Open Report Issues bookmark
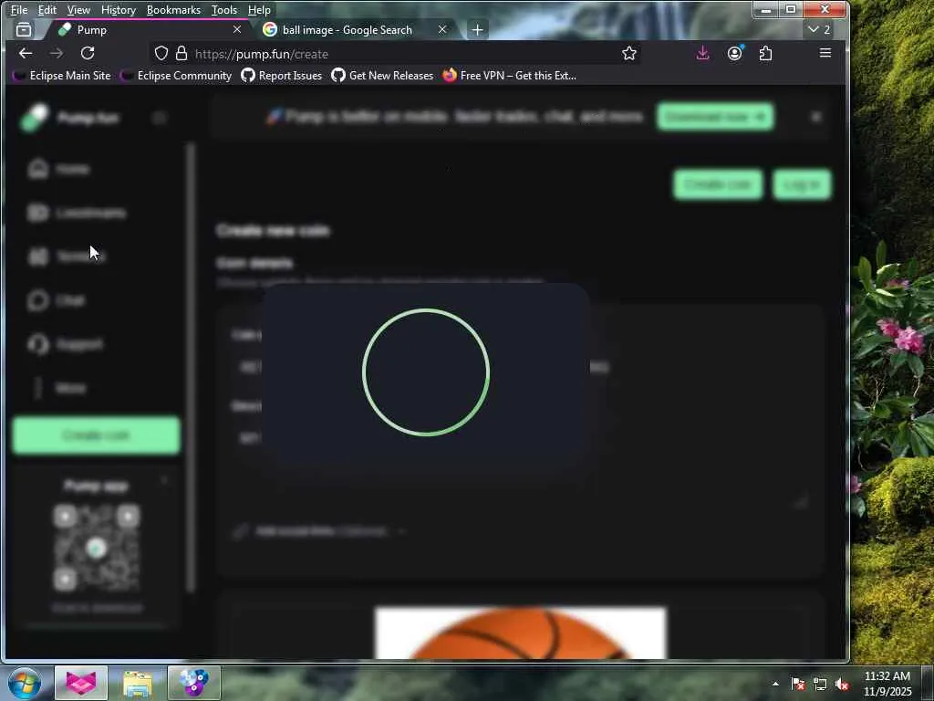934x701 pixels. [x=281, y=75]
